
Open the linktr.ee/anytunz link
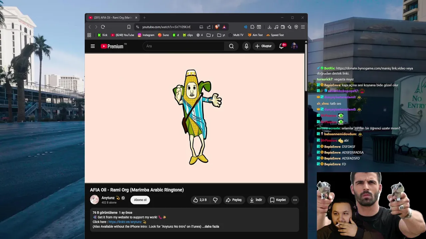point(125,222)
